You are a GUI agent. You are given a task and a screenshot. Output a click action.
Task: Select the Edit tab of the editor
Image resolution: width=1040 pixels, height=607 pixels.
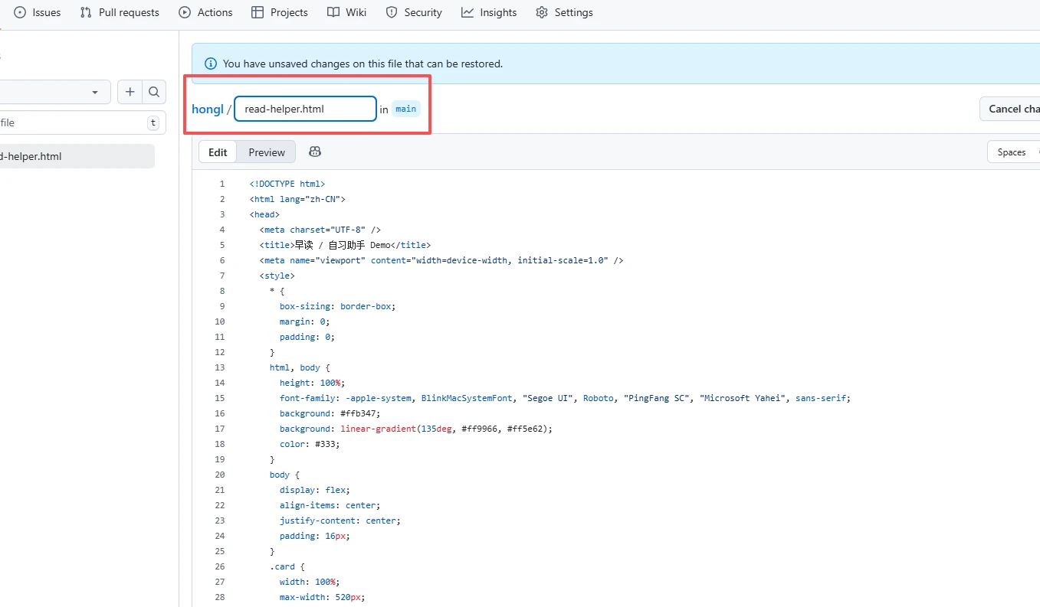218,152
